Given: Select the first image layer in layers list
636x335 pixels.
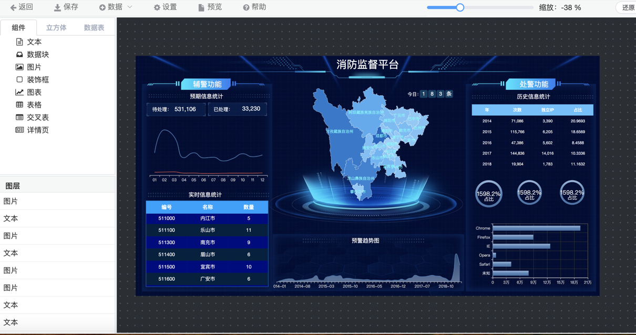Looking at the screenshot, I should (11, 201).
